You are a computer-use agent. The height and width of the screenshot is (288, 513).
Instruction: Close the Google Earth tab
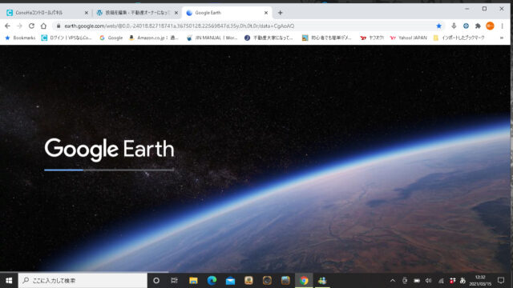point(266,13)
